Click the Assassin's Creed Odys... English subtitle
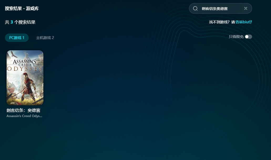 [x=24, y=116]
